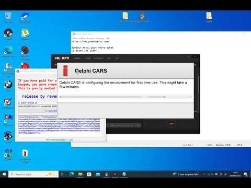The image size is (251, 188).
Task: Open the KSP-labelled desktop shortcut
Action: click(8, 153)
